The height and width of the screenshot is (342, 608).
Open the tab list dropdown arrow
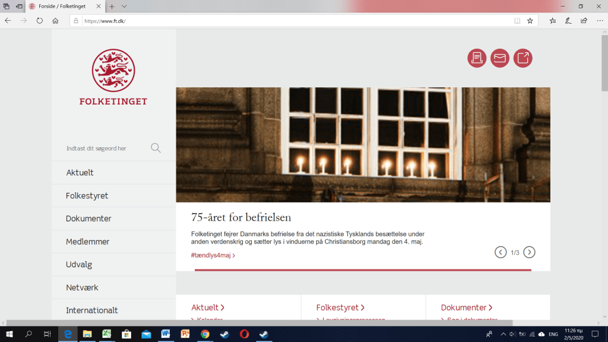click(x=124, y=6)
